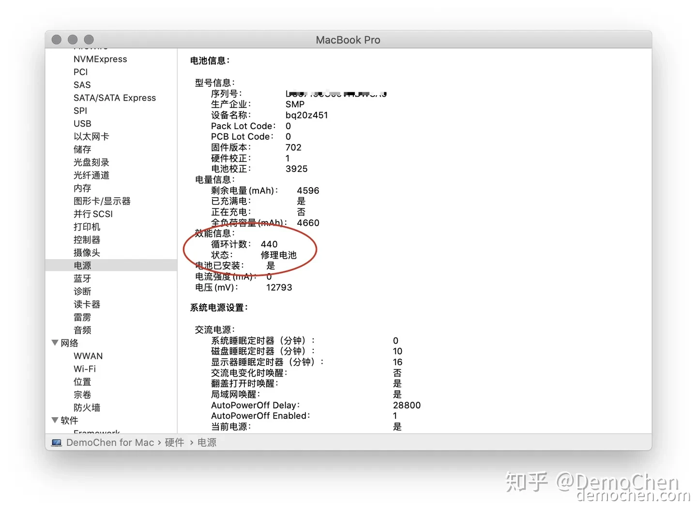Select 诊断 in the sidebar

click(x=82, y=291)
